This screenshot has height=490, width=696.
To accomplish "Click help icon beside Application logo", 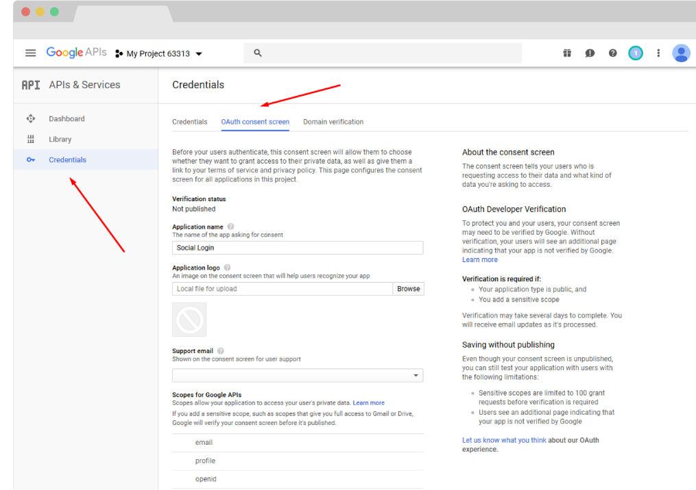I will 227,268.
